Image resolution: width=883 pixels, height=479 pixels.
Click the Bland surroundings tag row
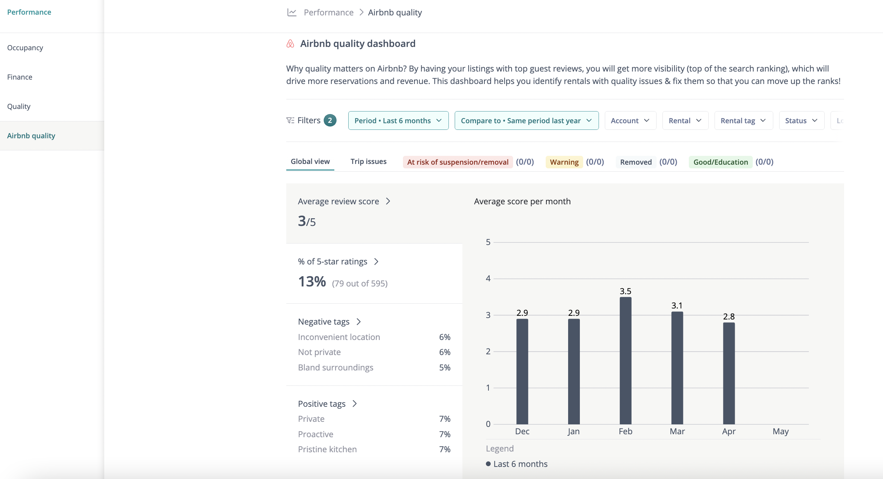374,368
